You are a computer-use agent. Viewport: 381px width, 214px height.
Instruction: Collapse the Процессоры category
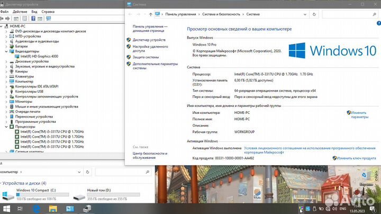tap(6, 127)
